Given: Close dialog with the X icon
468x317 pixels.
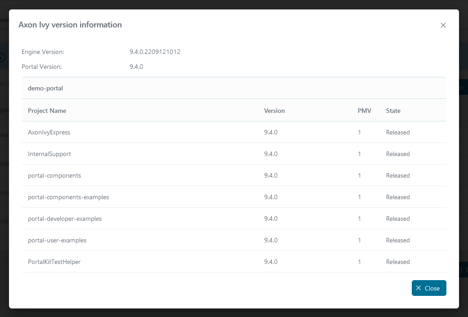Looking at the screenshot, I should coord(443,25).
